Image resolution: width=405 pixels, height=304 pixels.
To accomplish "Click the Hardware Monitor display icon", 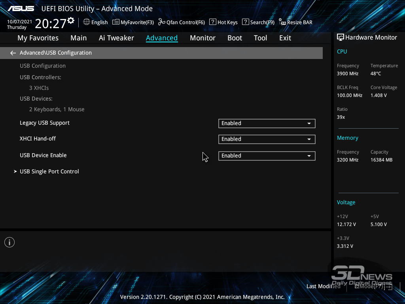I will (341, 38).
